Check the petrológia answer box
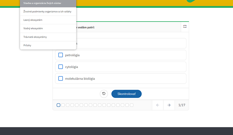Screen dimensions: 233x135 tap(61, 55)
